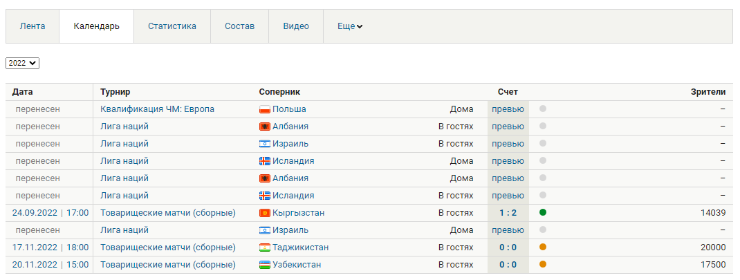Image resolution: width=740 pixels, height=280 pixels.
Task: Click grey status dot in Poland row
Action: [x=543, y=109]
